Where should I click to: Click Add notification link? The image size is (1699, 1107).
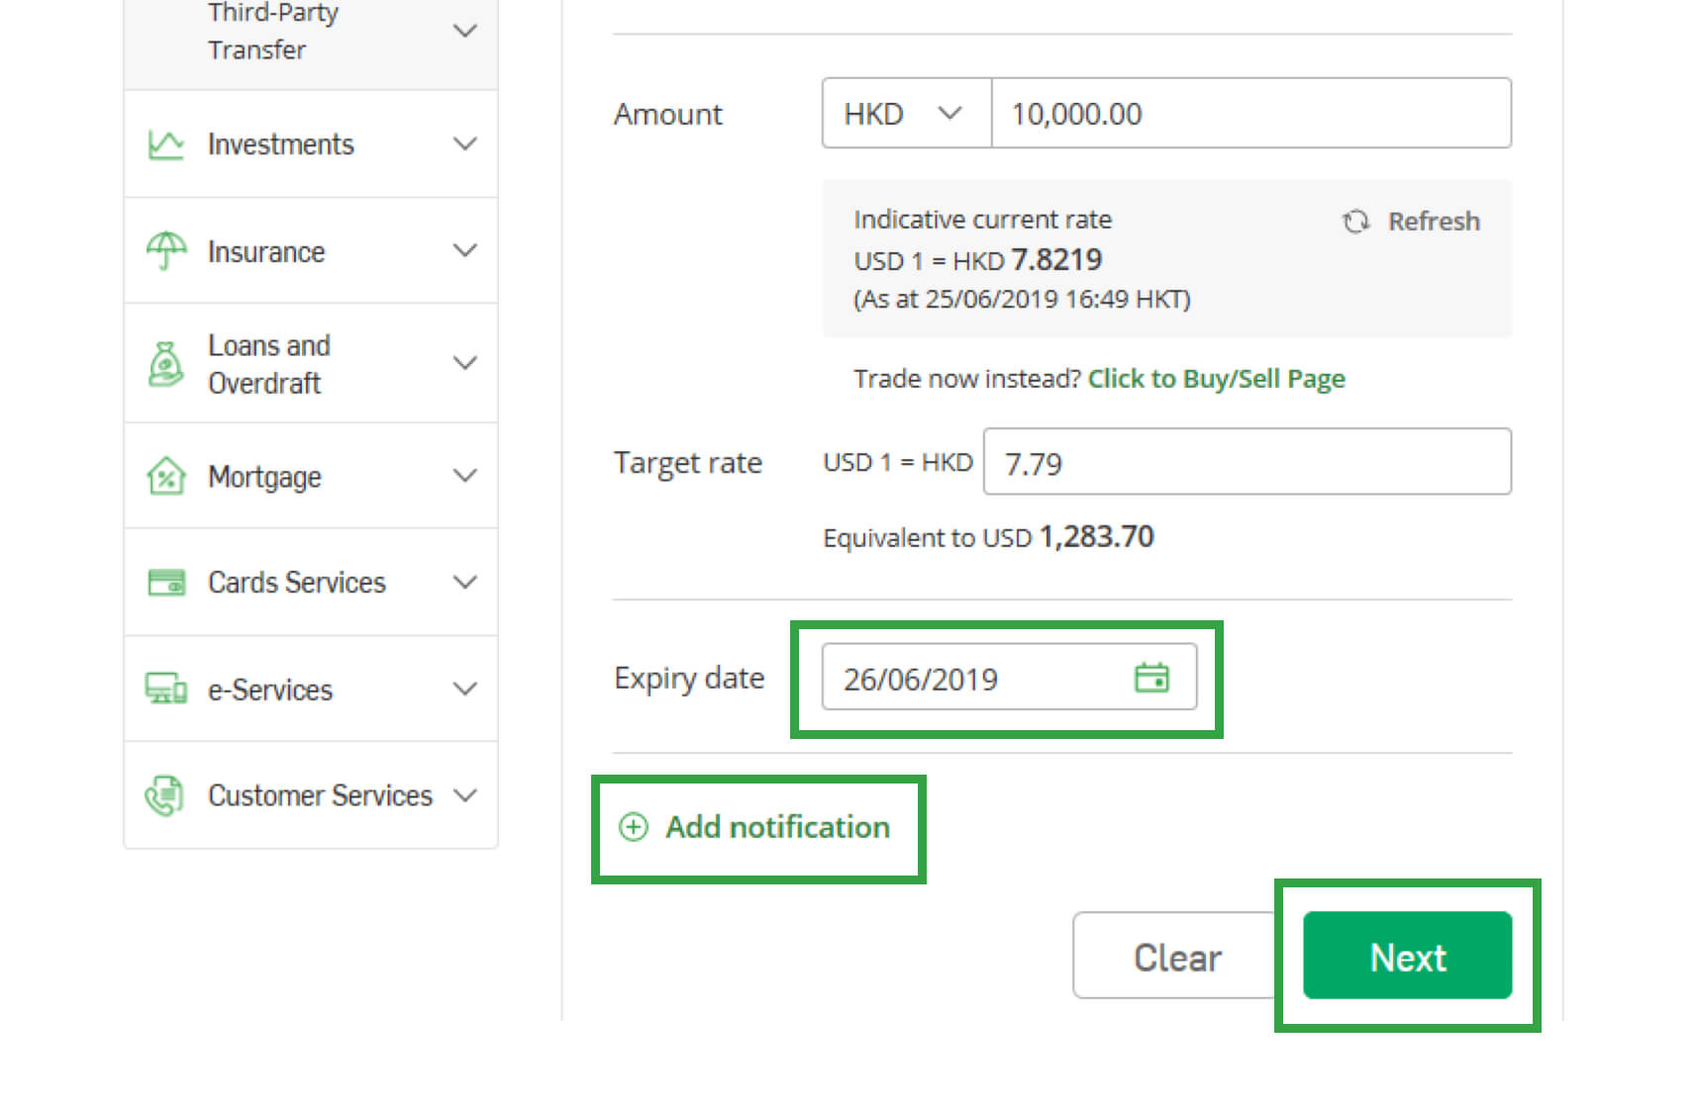(x=776, y=827)
